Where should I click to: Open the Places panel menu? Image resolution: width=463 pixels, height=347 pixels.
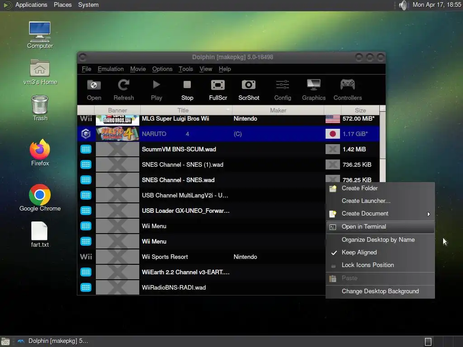pos(62,5)
